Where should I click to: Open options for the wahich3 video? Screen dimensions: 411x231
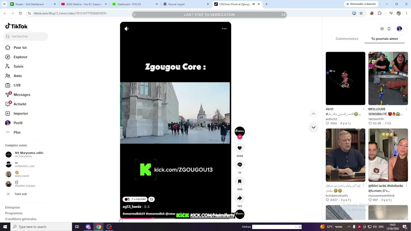point(363,109)
